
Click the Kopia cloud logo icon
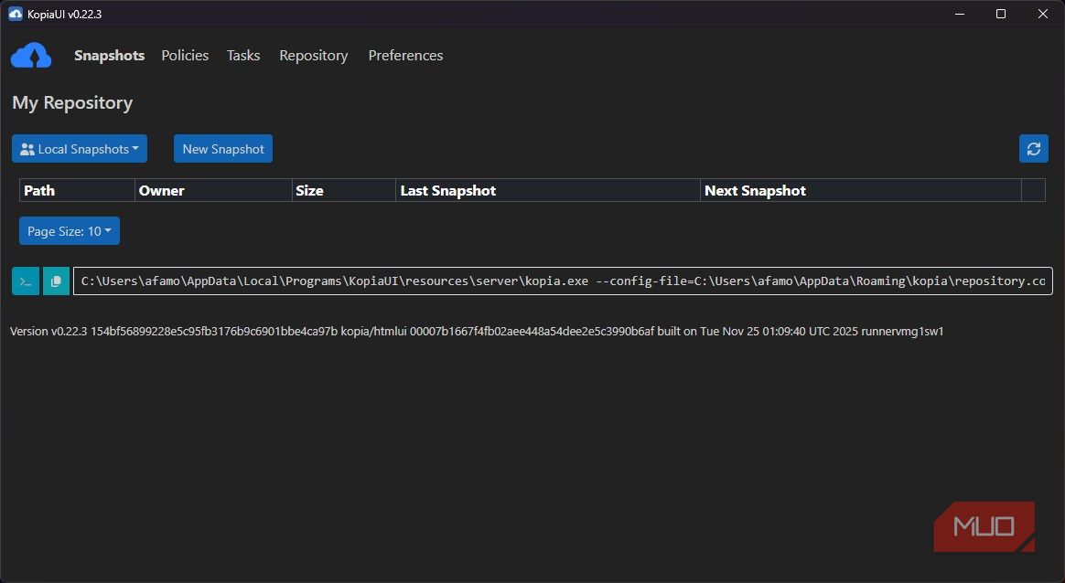[31, 56]
